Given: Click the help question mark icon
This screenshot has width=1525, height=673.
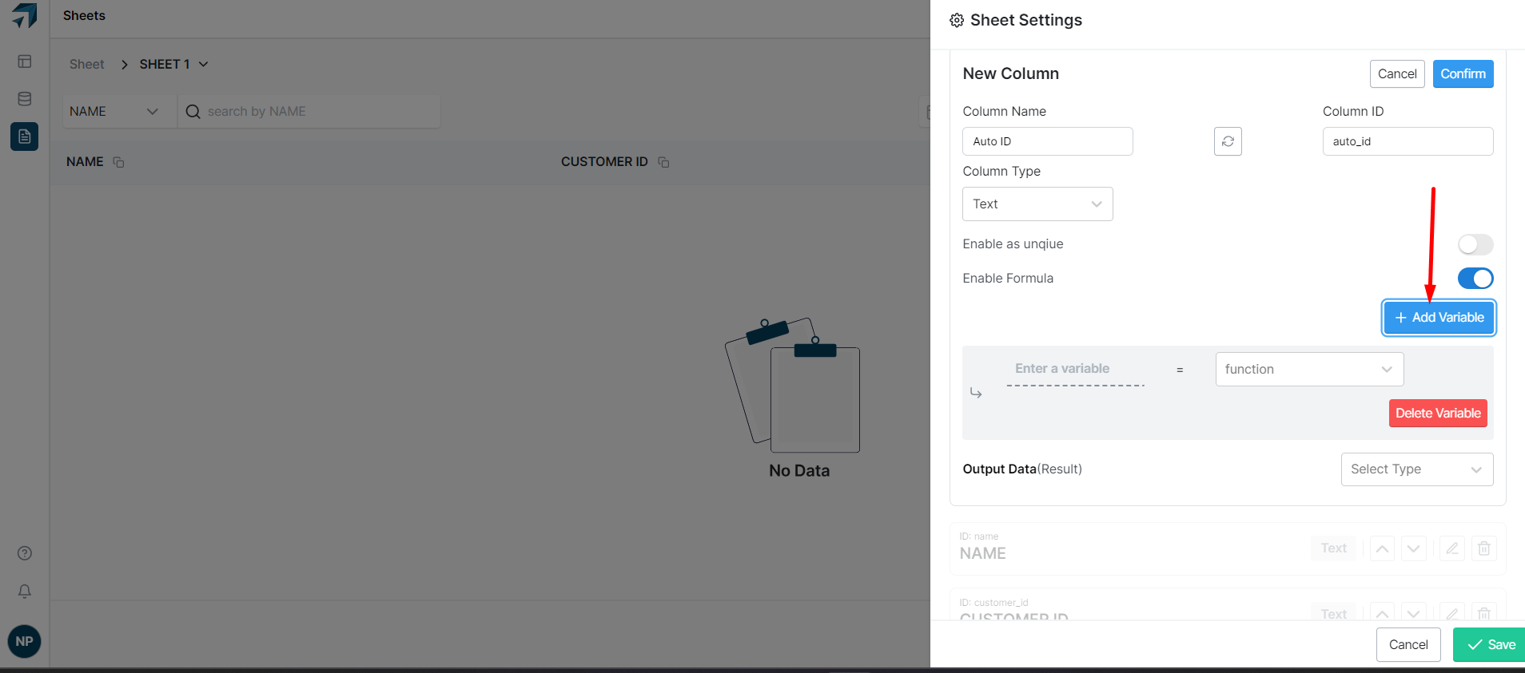Looking at the screenshot, I should (x=25, y=553).
